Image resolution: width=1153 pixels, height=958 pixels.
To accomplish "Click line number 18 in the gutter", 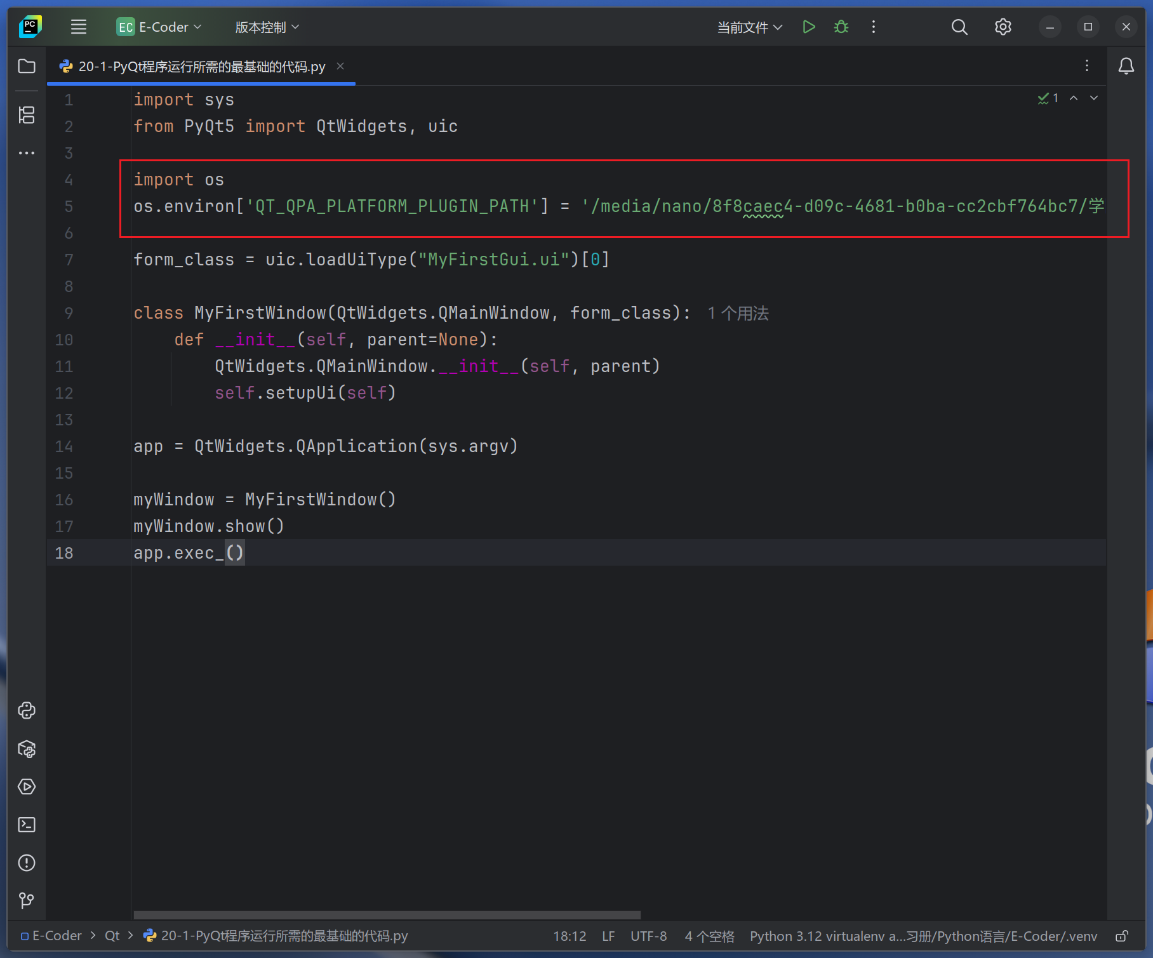I will [x=64, y=553].
